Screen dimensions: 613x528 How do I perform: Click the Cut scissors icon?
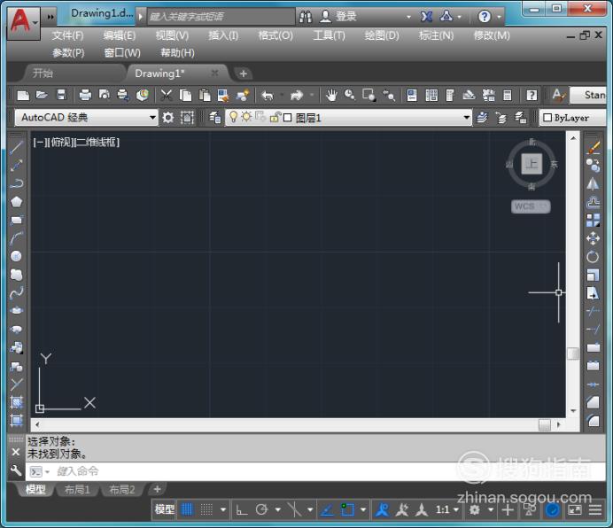(x=167, y=95)
